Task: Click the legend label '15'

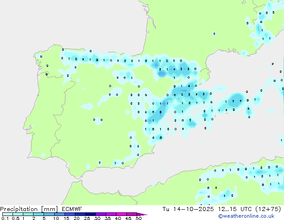Action: pos(66,218)
